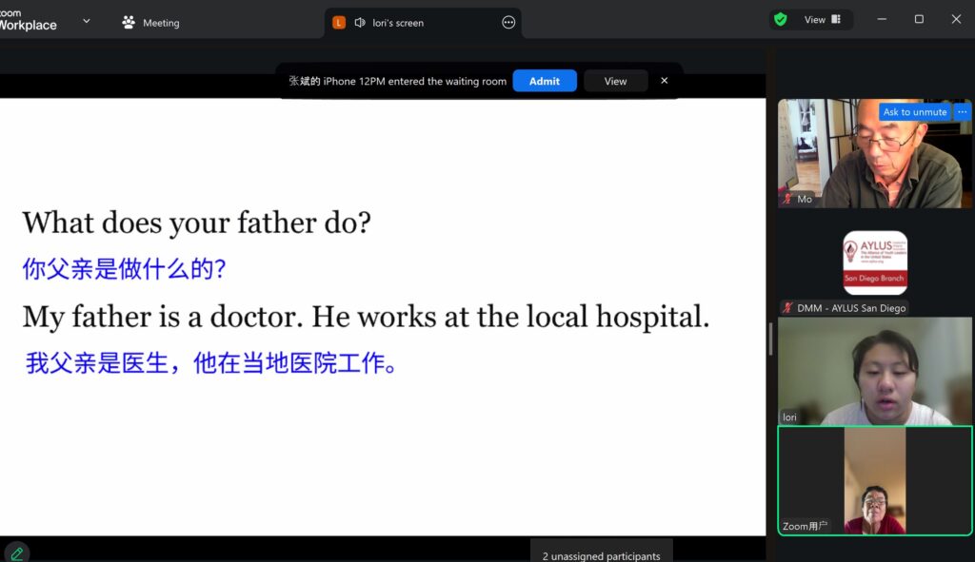The image size is (975, 562).
Task: Expand the Zoom Workplace dropdown chevron
Action: pos(87,21)
